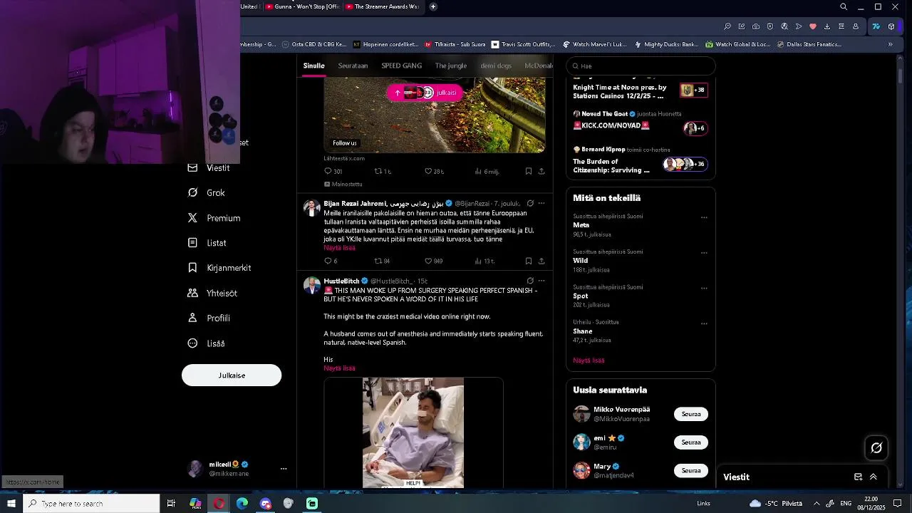Open Grok from the sidebar
The width and height of the screenshot is (912, 513).
tap(207, 193)
